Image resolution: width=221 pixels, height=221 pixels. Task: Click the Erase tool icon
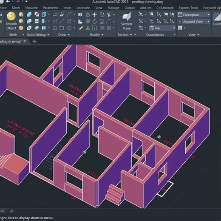(81, 28)
